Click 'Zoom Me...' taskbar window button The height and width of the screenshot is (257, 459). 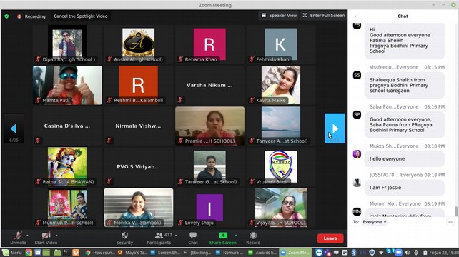295,253
